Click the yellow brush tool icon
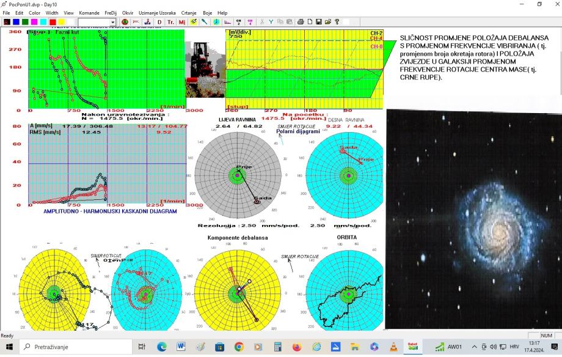562x357 pixels. [x=194, y=22]
